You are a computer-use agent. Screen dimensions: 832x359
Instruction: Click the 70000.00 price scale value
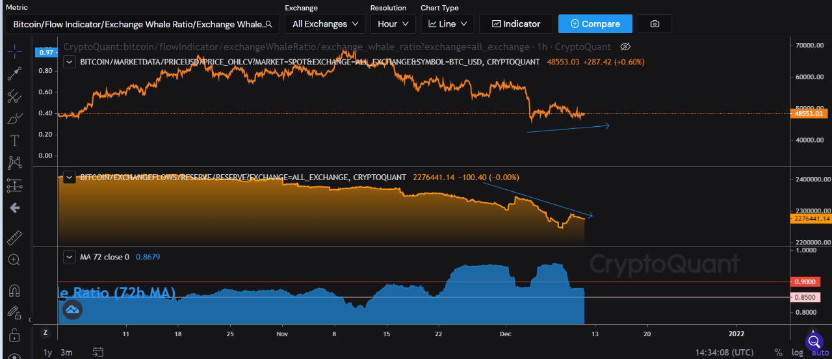pos(811,45)
